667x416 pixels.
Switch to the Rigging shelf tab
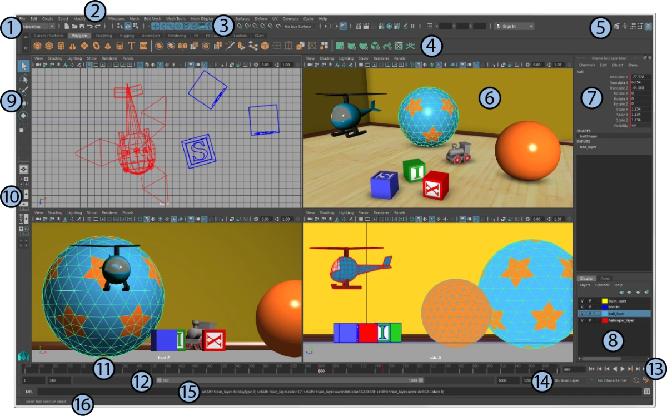127,36
